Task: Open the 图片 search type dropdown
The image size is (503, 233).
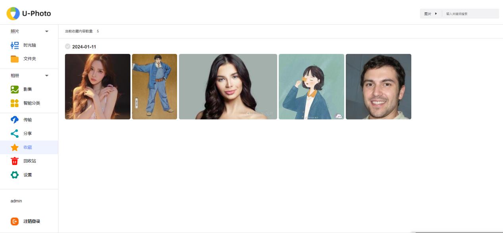Action: coord(431,13)
